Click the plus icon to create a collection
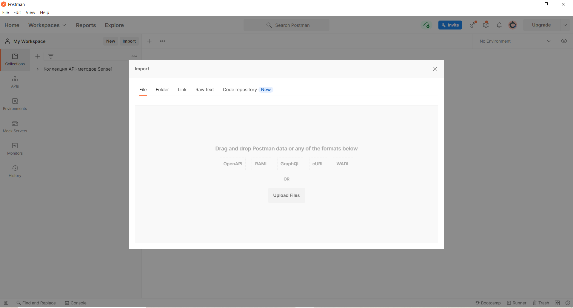Screen dimensions: 573x308 (38, 56)
